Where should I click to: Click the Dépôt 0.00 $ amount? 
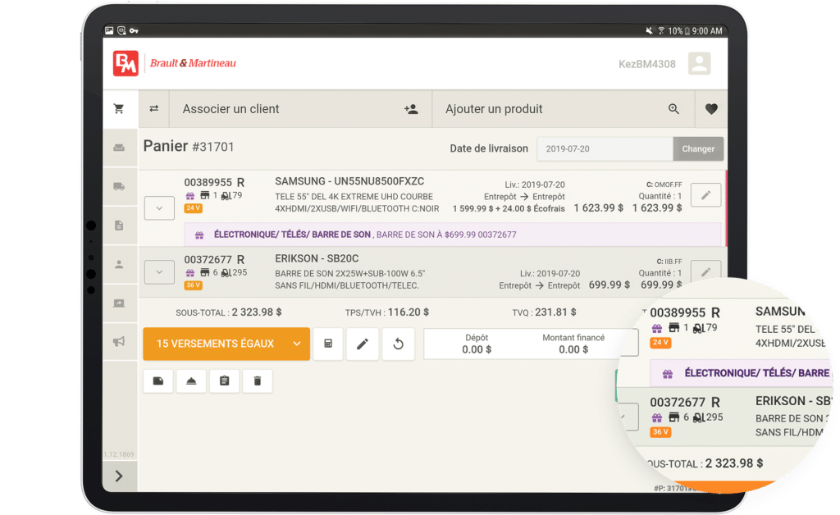(477, 349)
